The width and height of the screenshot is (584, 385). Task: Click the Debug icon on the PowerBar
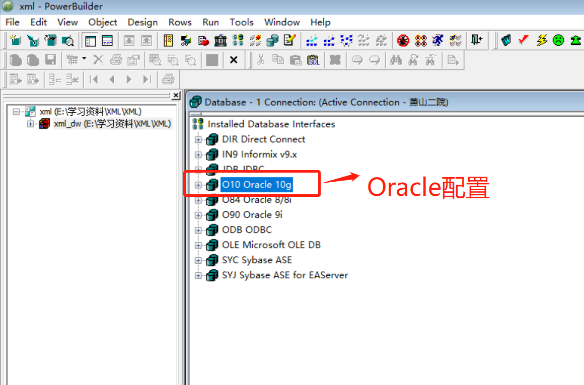point(403,40)
